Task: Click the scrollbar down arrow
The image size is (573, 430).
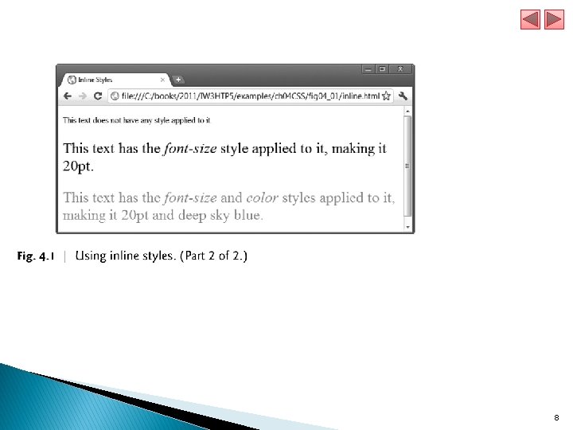Action: [x=407, y=227]
